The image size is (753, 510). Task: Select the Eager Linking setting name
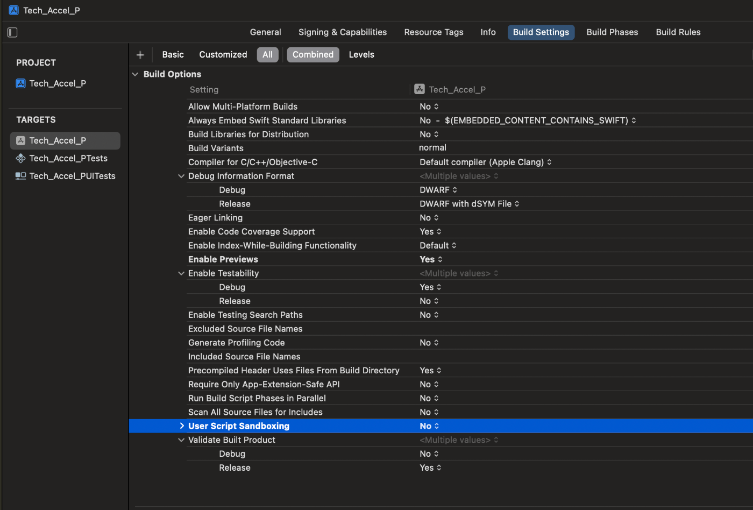(x=215, y=218)
